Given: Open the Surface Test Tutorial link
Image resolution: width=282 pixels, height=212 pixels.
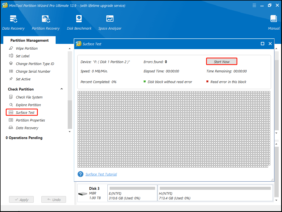Looking at the screenshot, I should point(101,174).
